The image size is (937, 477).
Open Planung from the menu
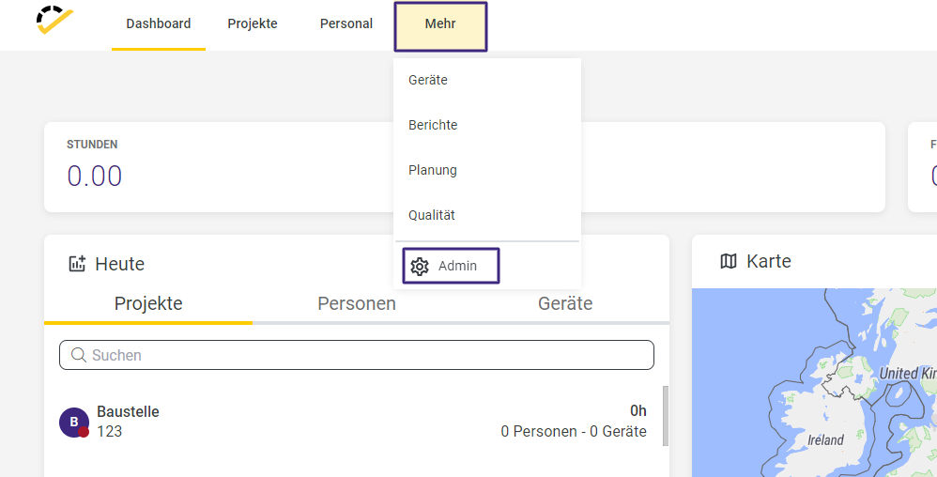(433, 170)
